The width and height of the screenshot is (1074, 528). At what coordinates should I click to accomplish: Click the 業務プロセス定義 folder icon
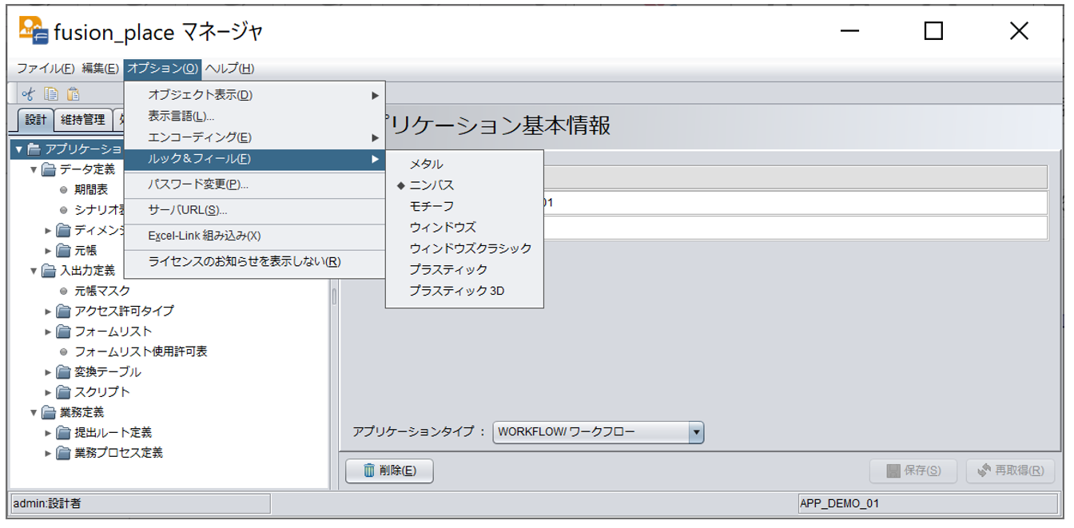click(x=64, y=453)
